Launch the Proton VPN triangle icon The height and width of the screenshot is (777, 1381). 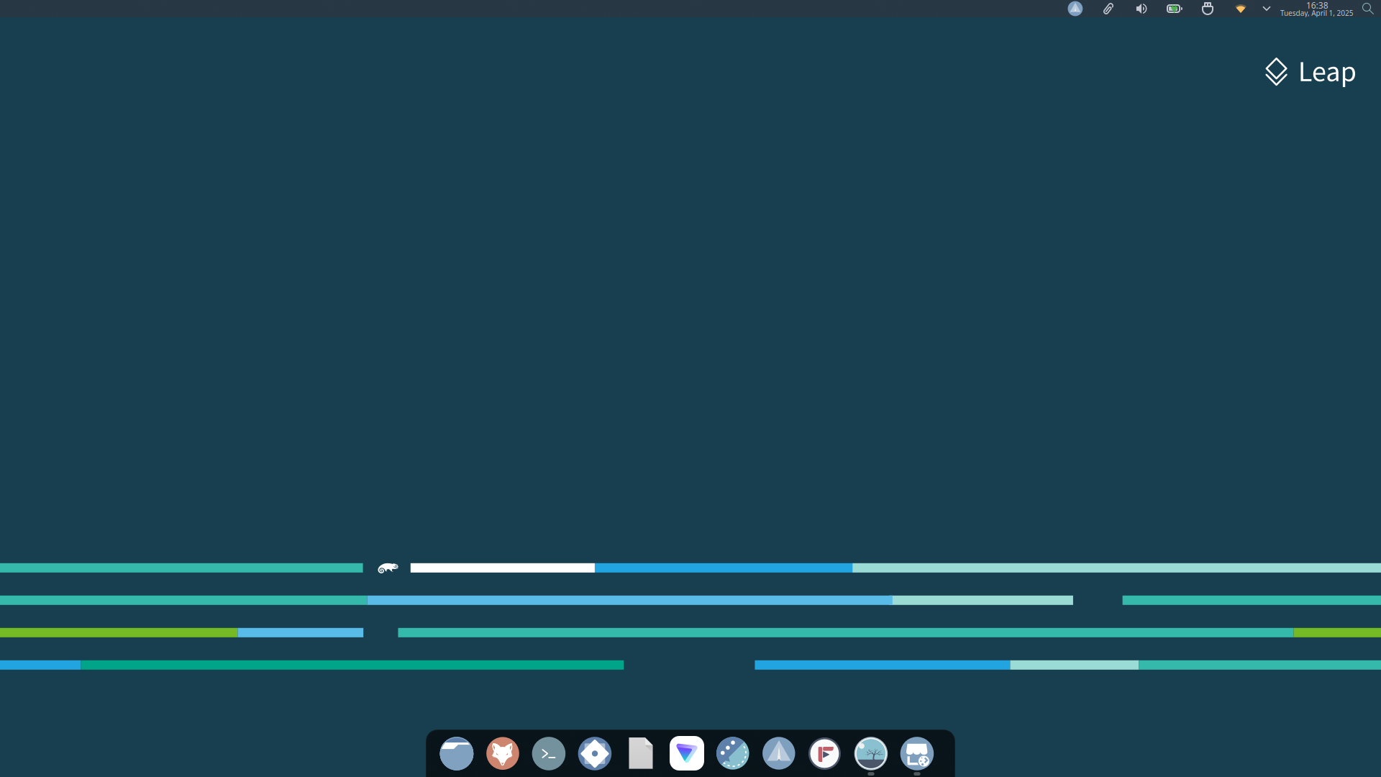[x=687, y=753]
